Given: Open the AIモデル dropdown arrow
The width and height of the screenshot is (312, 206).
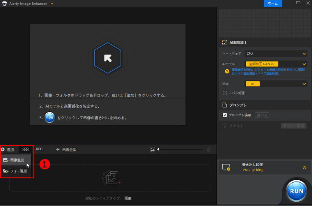Looking at the screenshot, I should 304,64.
